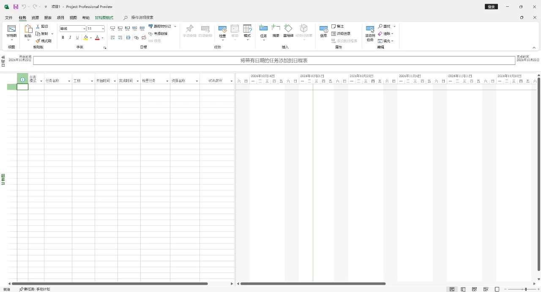The image size is (541, 292).
Task: Open the 任务名称 column filter dropdown
Action: 69,81
